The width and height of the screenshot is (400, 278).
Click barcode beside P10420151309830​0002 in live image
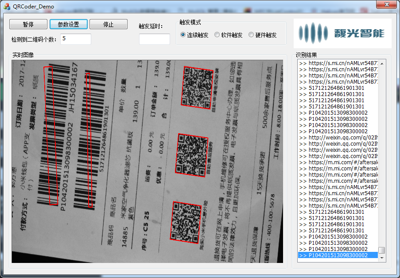(x=54, y=135)
